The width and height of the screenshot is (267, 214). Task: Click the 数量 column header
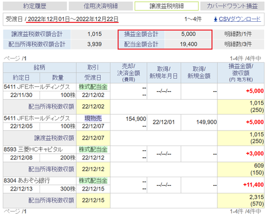point(58,78)
